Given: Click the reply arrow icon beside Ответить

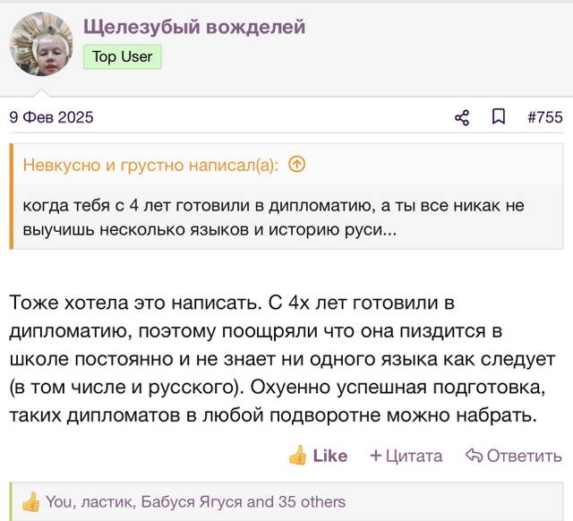Looking at the screenshot, I should click(x=474, y=456).
